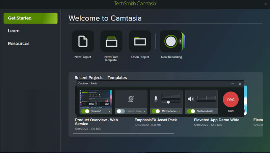
Task: Toggle off the Microphone input
Action: coord(156,111)
